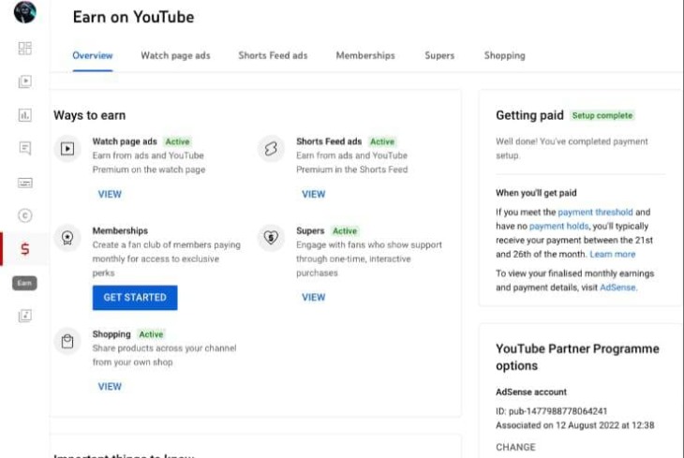Select the Supers tab
Image resolution: width=684 pixels, height=458 pixels.
[x=439, y=55]
